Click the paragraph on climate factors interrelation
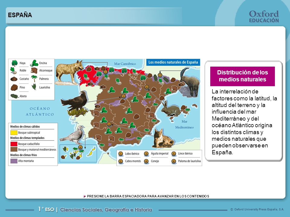The height and width of the screenshot is (217, 290). click(244, 122)
